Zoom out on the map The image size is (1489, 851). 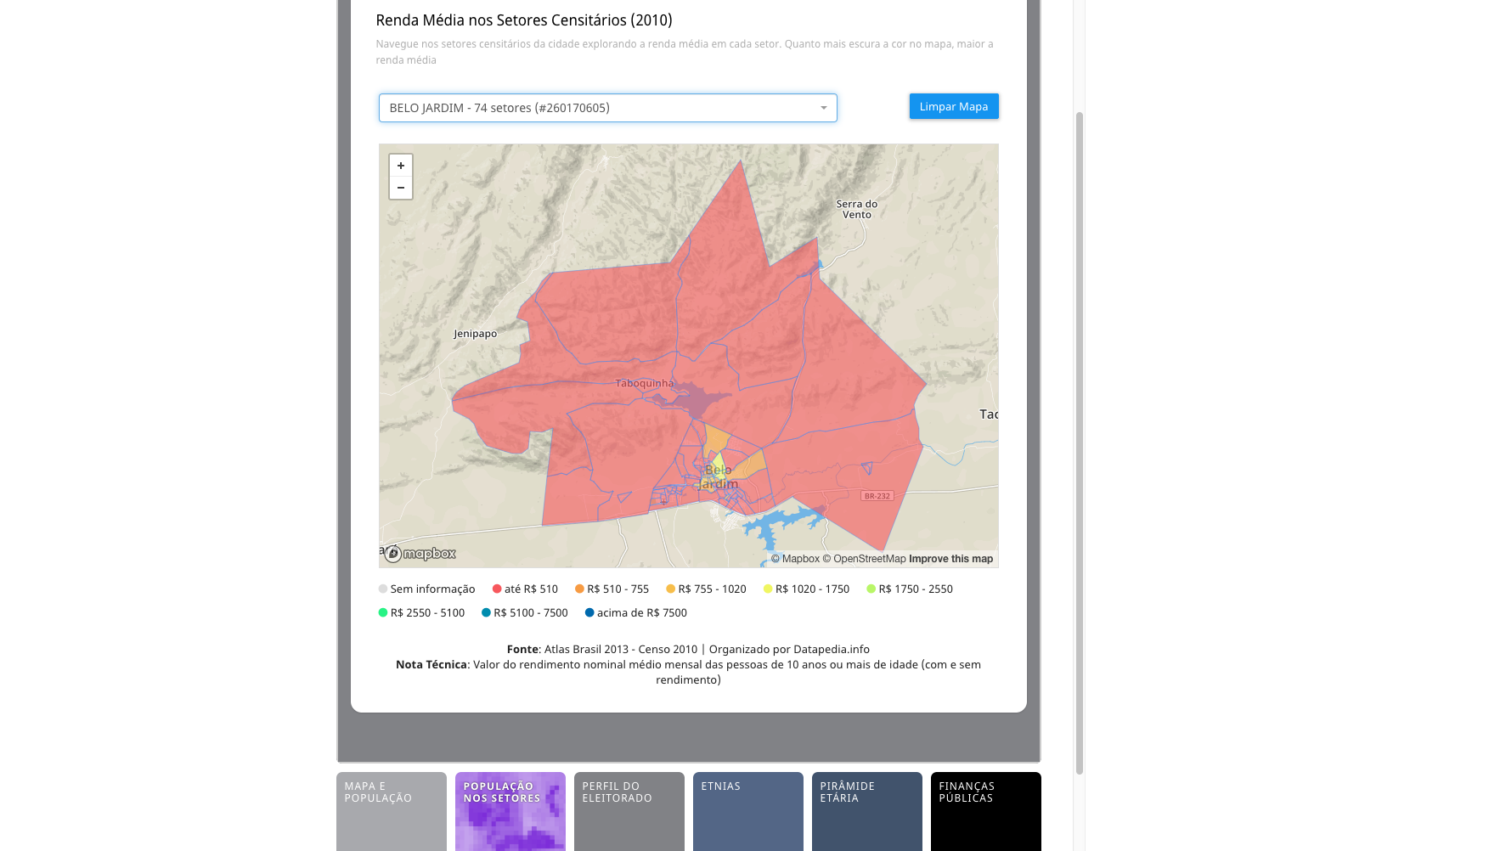click(401, 188)
